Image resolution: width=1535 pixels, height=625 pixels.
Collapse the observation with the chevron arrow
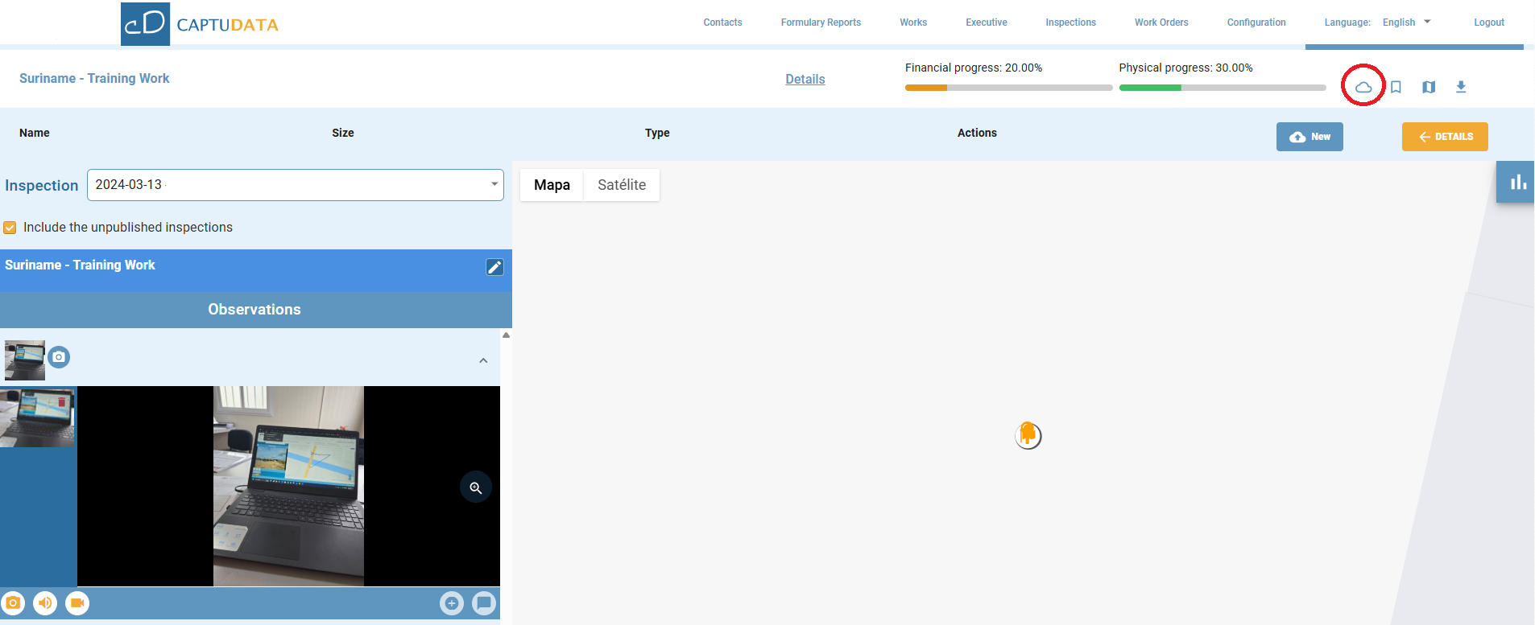(483, 360)
